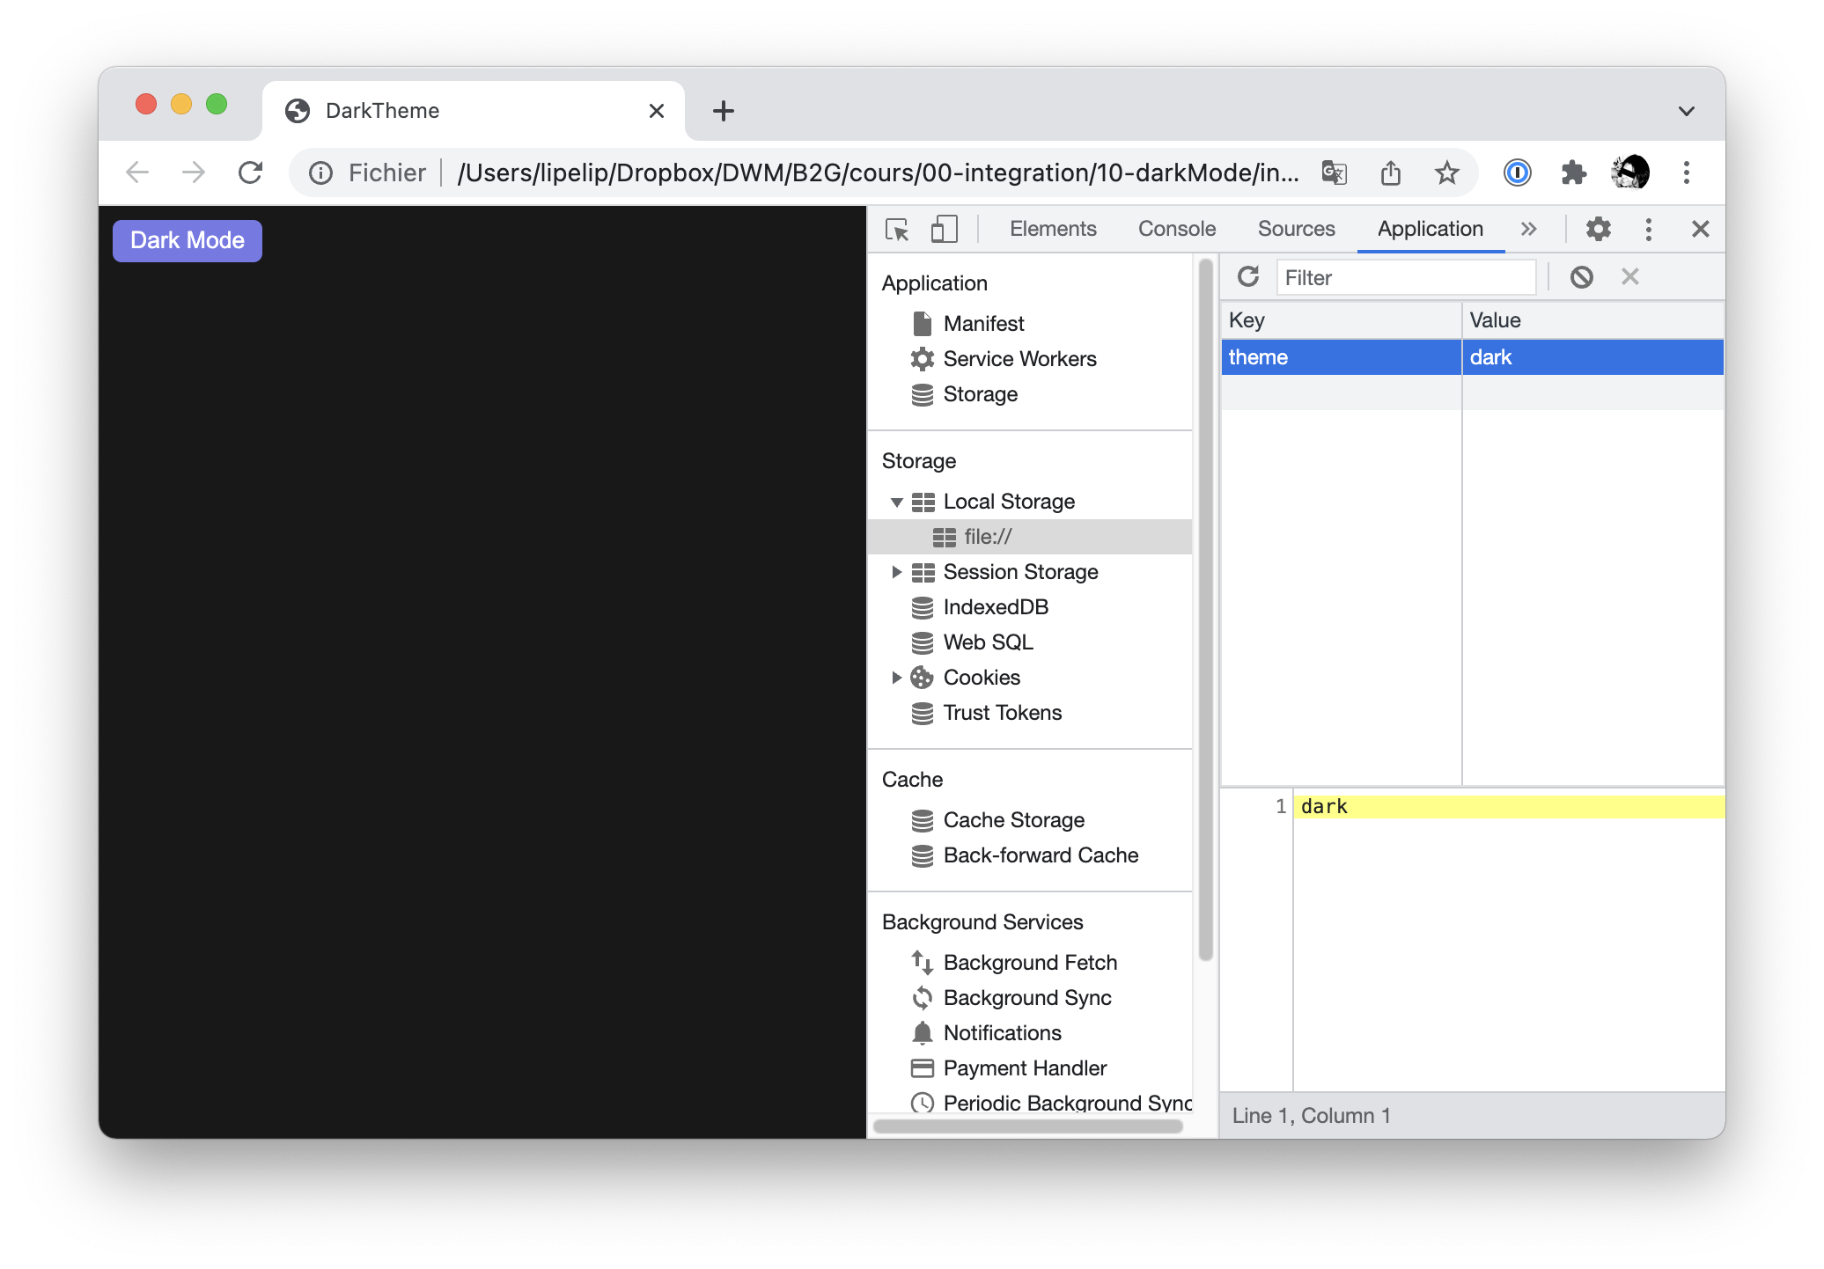Open Google Translate icon

pyautogui.click(x=1335, y=172)
